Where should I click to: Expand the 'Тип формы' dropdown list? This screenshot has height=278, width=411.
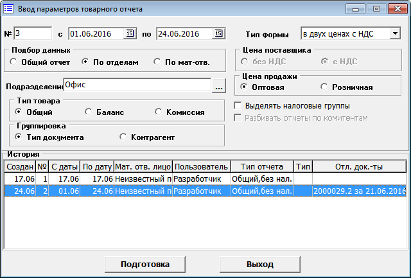click(x=395, y=33)
